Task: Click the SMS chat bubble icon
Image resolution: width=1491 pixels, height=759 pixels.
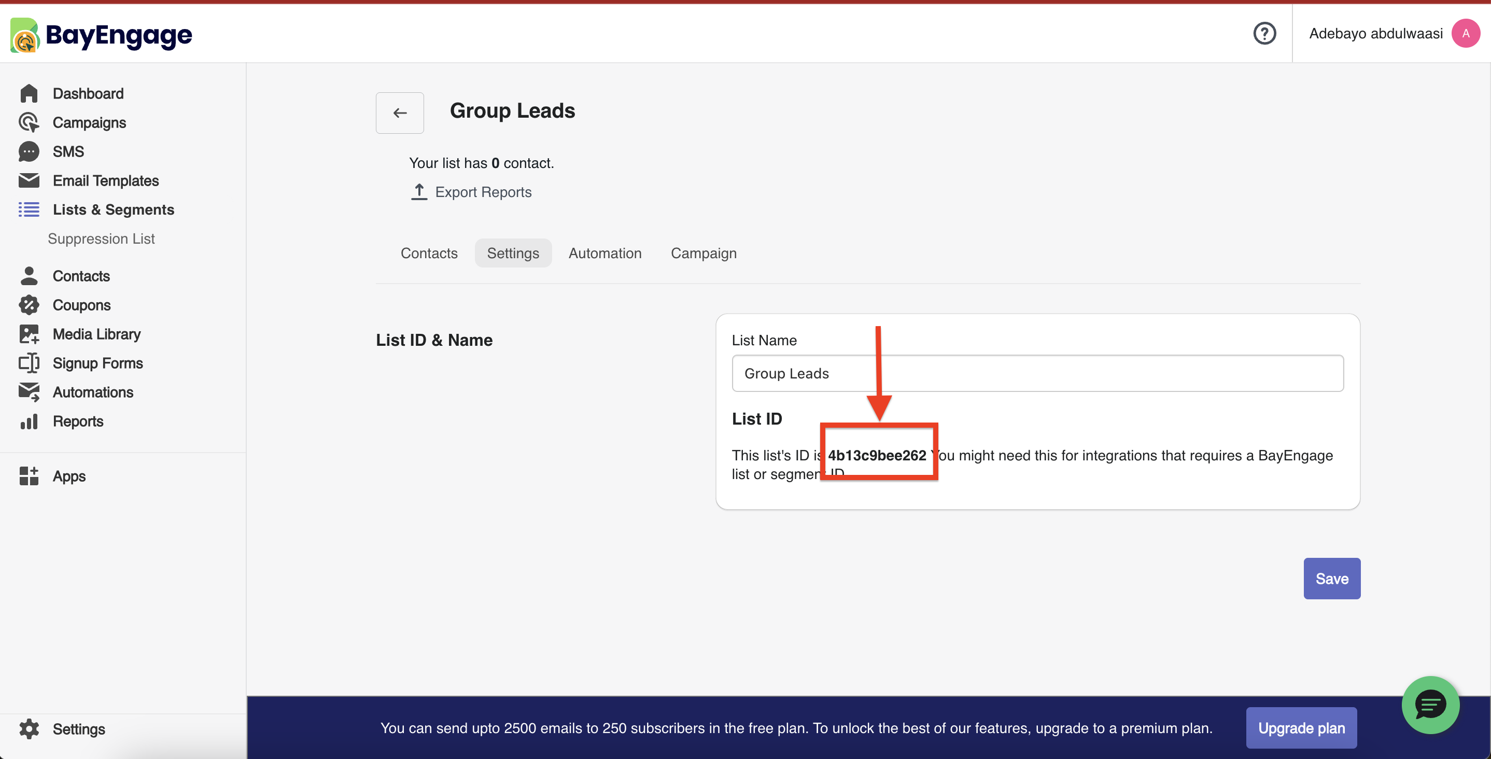Action: 29,152
